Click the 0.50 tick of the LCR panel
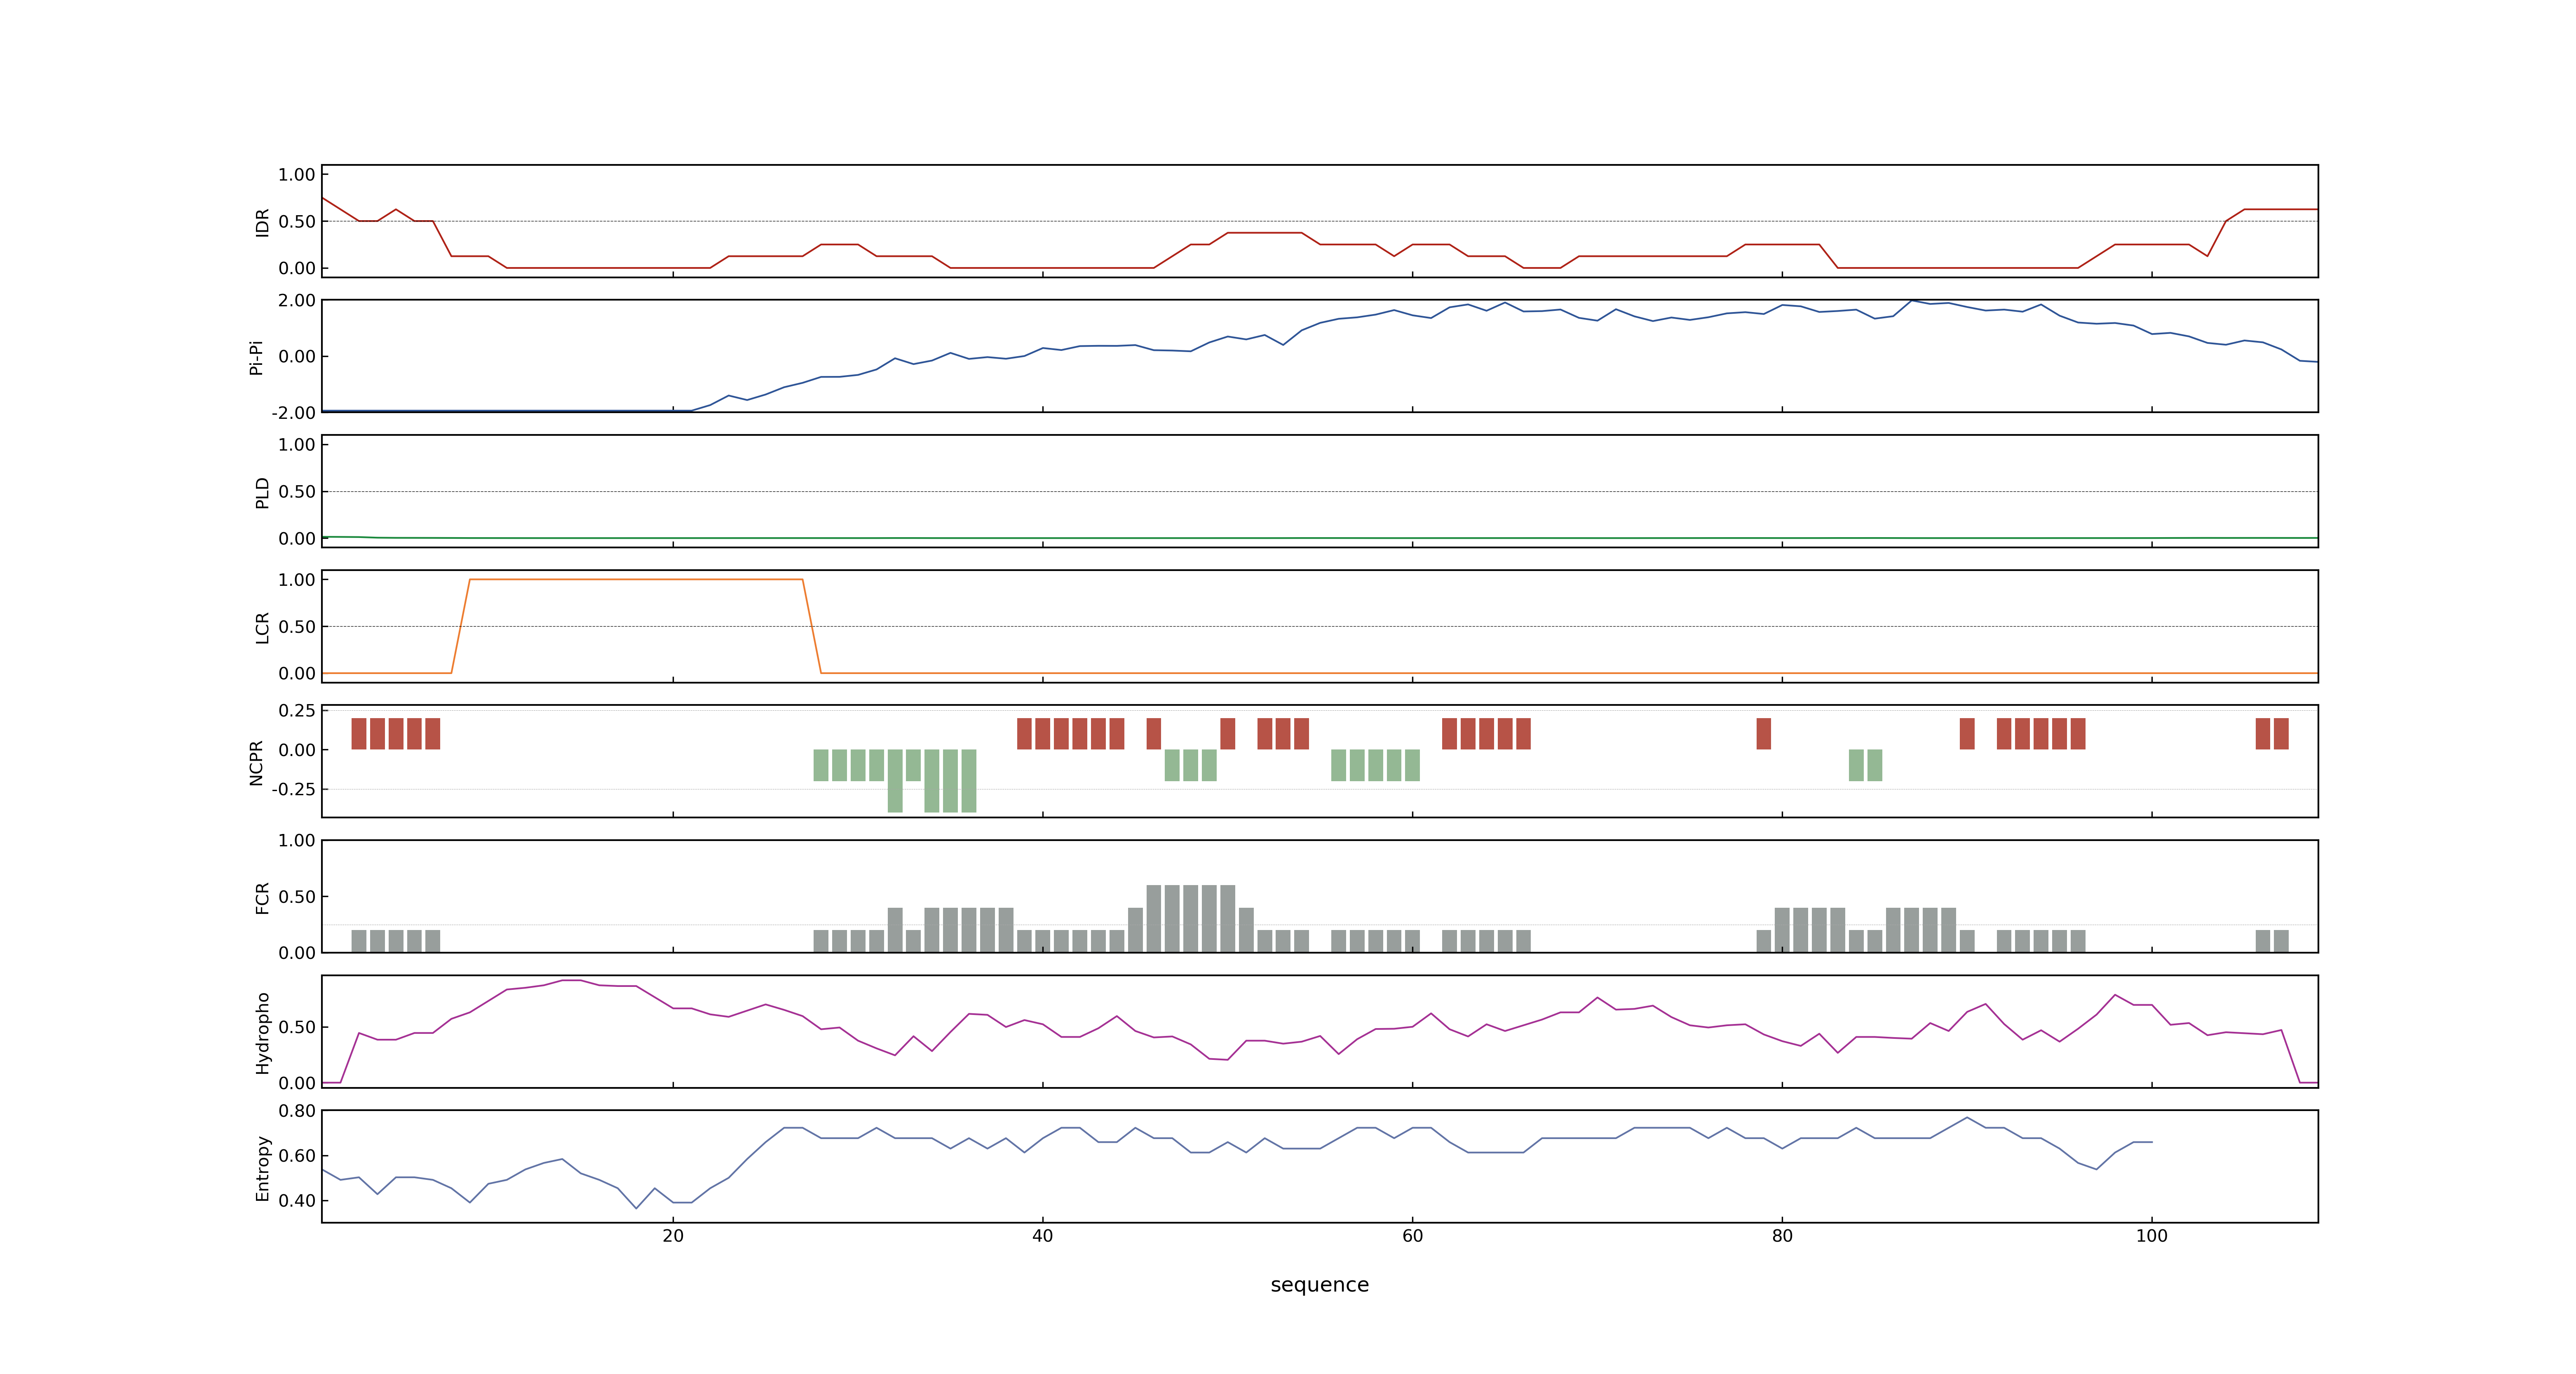Screen dimensions: 2576x1374 coord(297,627)
